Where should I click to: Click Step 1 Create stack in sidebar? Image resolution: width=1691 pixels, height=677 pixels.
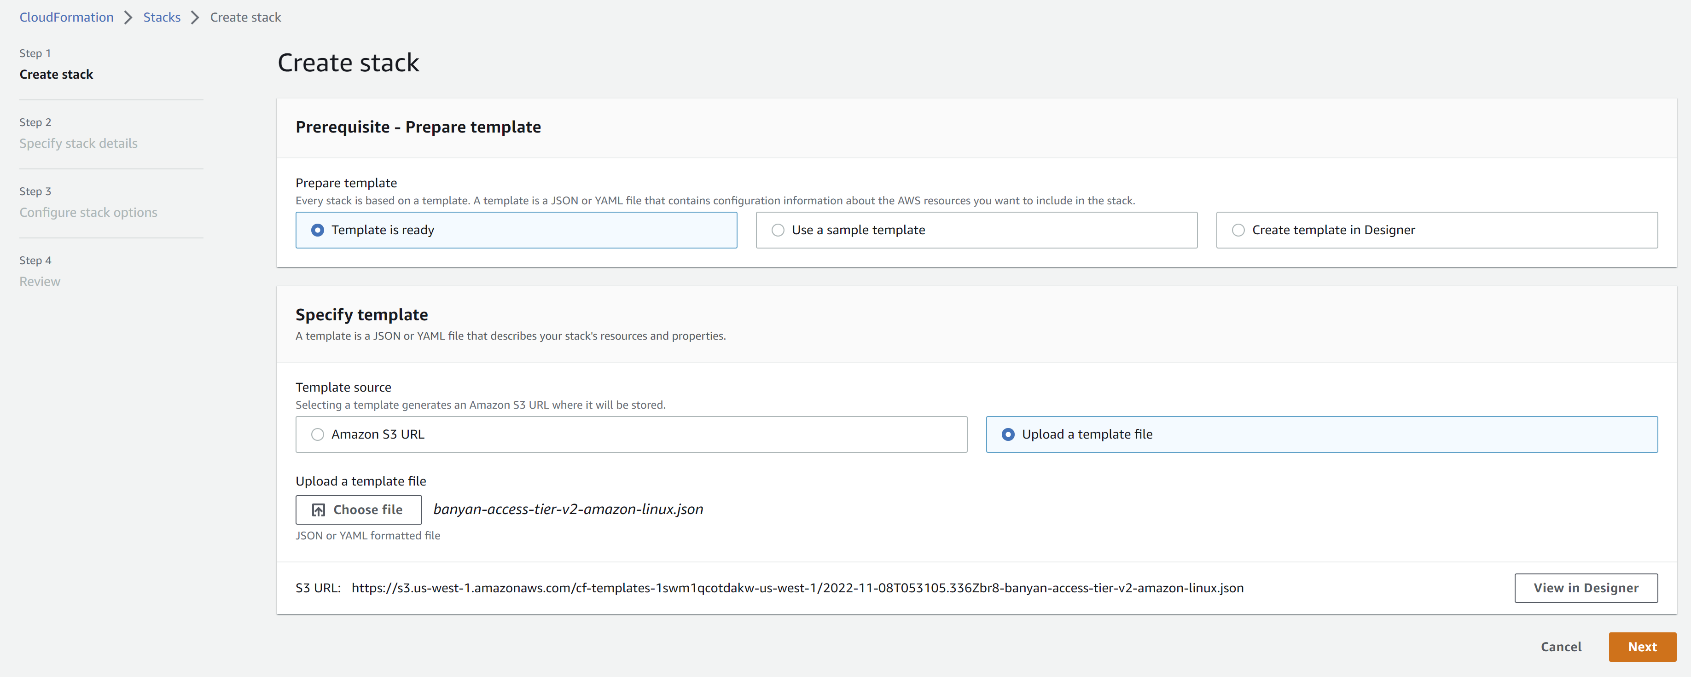click(56, 74)
